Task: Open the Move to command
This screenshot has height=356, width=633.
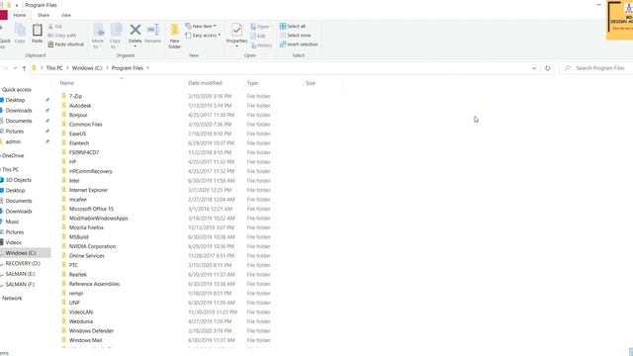Action: tap(98, 36)
